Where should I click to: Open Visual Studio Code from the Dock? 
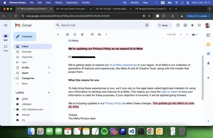132,131
